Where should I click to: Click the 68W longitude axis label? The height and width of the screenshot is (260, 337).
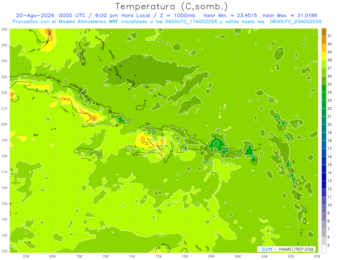pos(211,256)
